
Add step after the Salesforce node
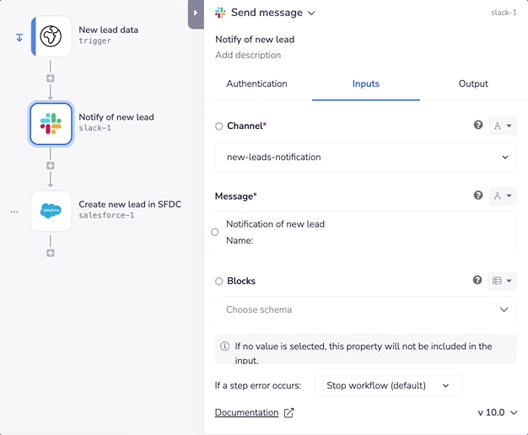(x=51, y=252)
